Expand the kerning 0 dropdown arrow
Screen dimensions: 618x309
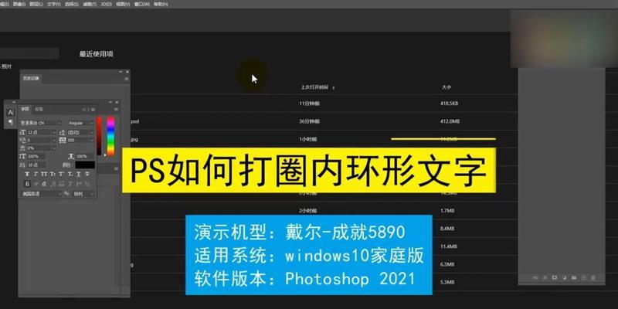[54, 140]
